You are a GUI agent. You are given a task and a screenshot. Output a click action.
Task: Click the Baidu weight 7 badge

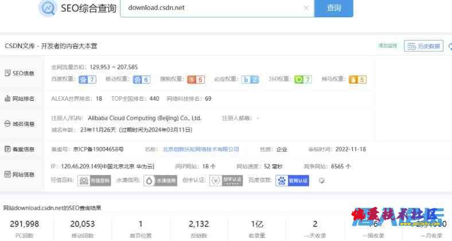(x=87, y=80)
